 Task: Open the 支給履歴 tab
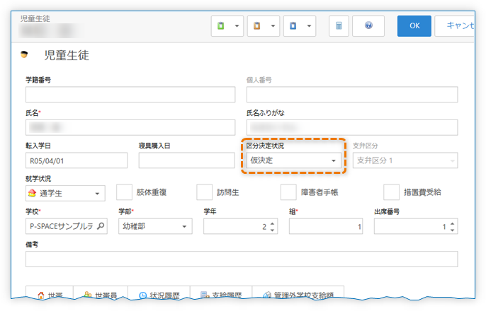pos(221,293)
